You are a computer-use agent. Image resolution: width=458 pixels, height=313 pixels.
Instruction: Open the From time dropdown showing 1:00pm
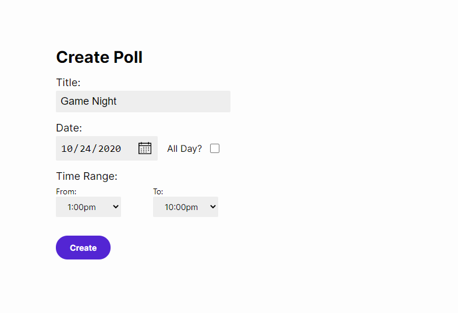(x=88, y=207)
